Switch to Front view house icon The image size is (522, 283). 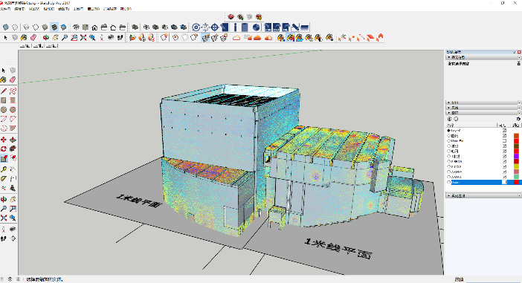click(x=95, y=27)
